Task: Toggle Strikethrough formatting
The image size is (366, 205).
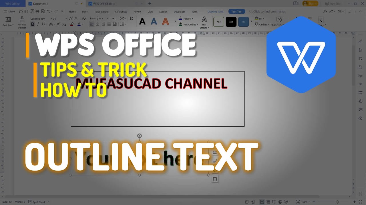Action: click(51, 24)
